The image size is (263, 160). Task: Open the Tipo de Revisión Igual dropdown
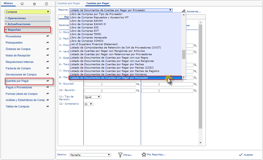click(93, 97)
